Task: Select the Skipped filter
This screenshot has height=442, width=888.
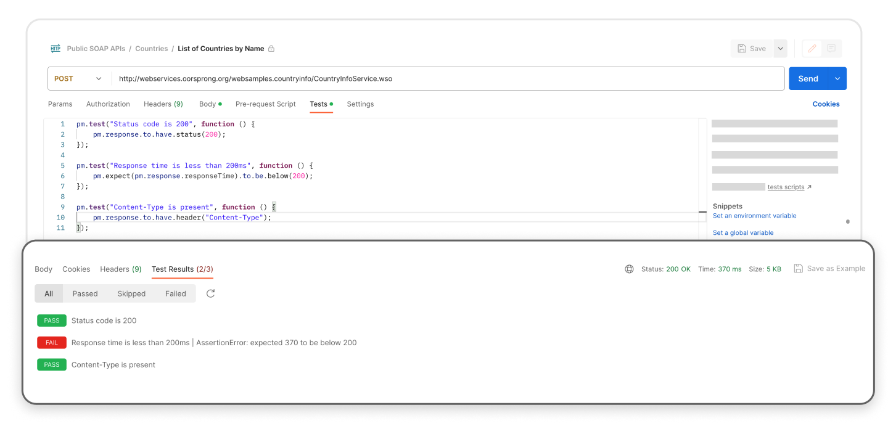Action: tap(131, 293)
